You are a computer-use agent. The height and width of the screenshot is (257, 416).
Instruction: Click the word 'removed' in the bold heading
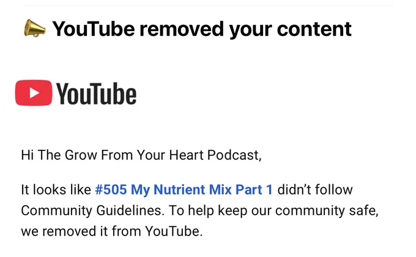pyautogui.click(x=182, y=29)
